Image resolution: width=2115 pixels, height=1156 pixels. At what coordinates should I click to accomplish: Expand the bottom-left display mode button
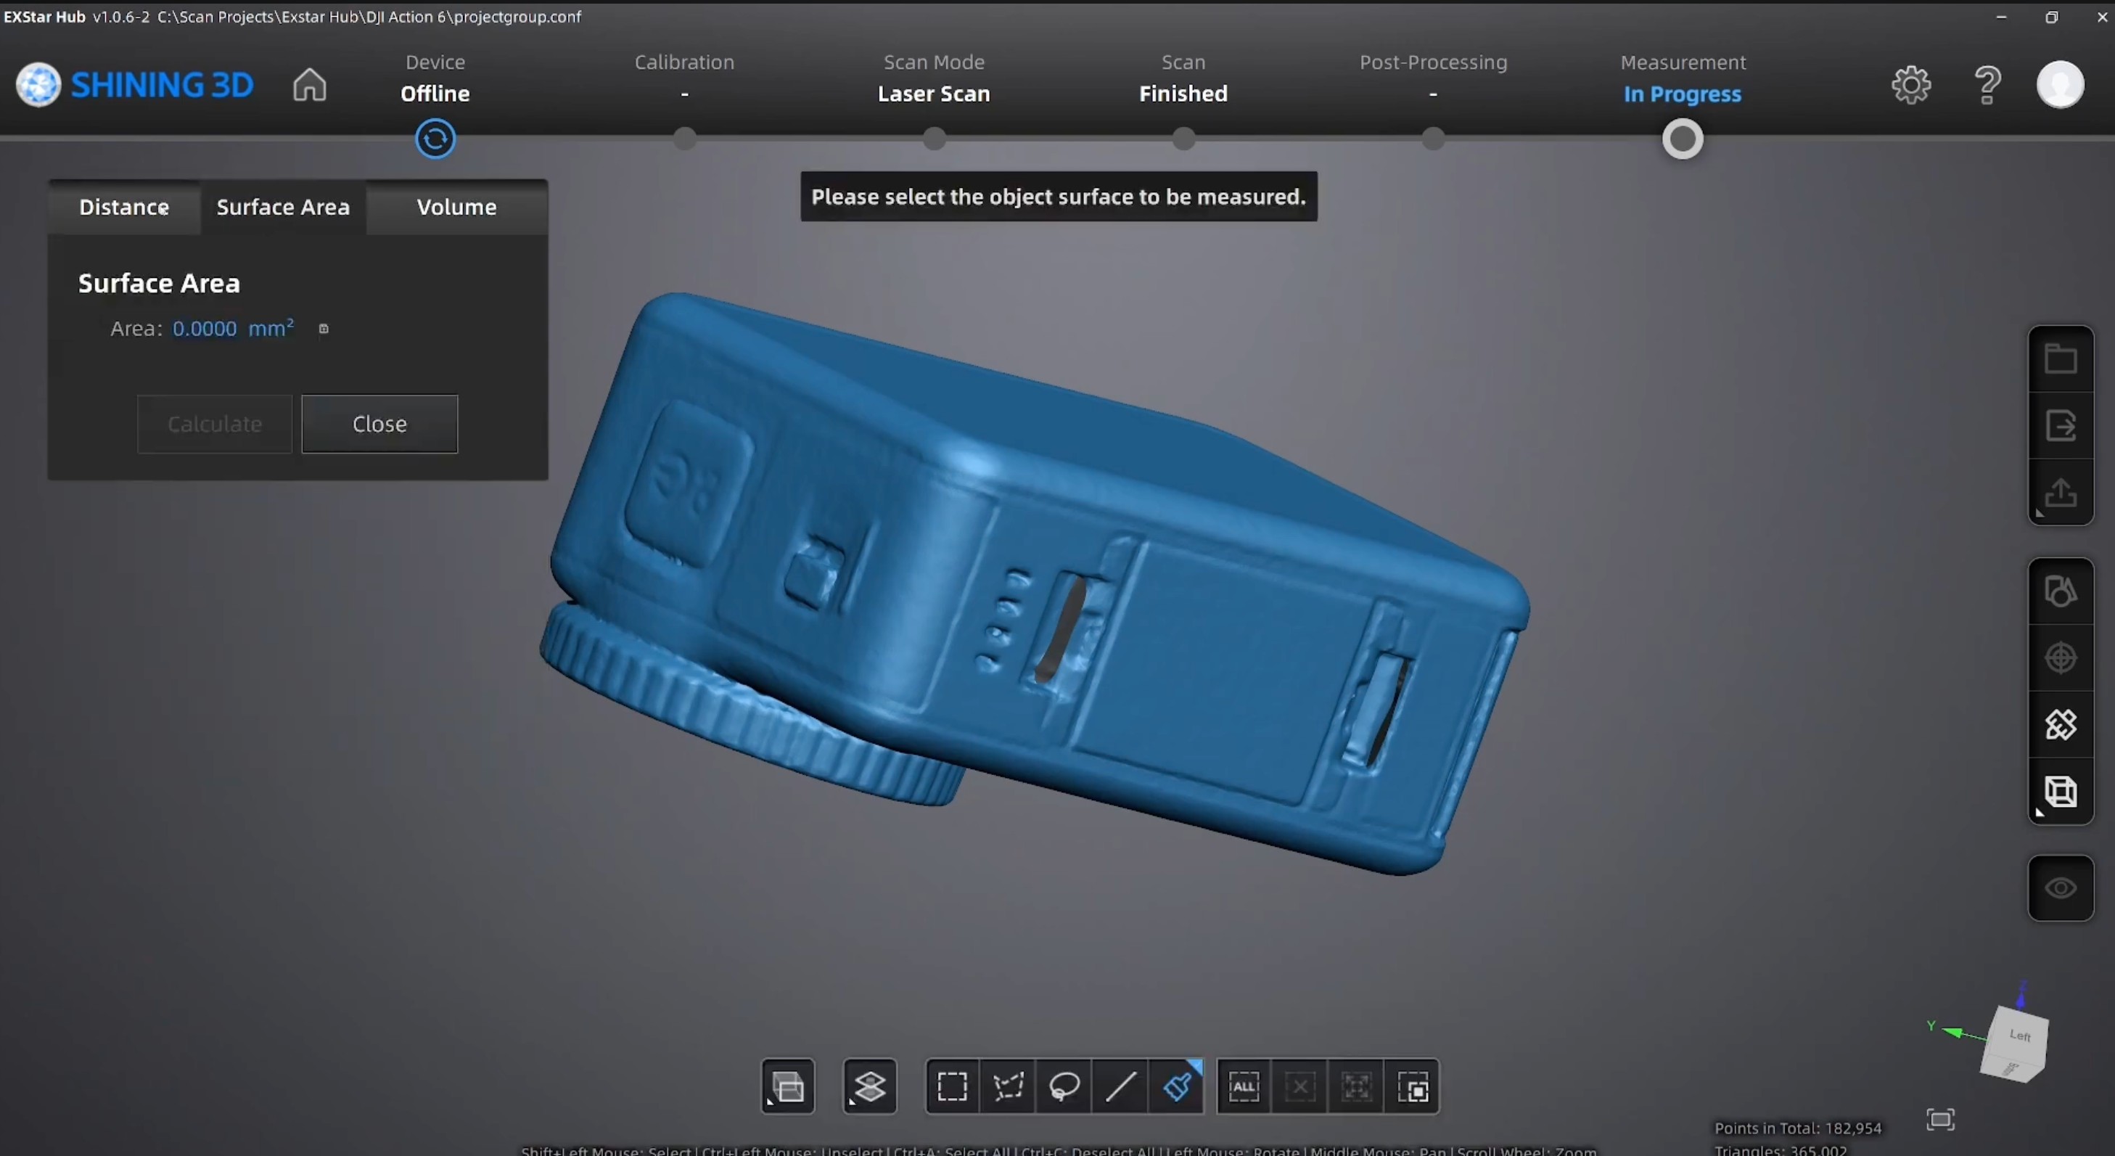point(787,1086)
